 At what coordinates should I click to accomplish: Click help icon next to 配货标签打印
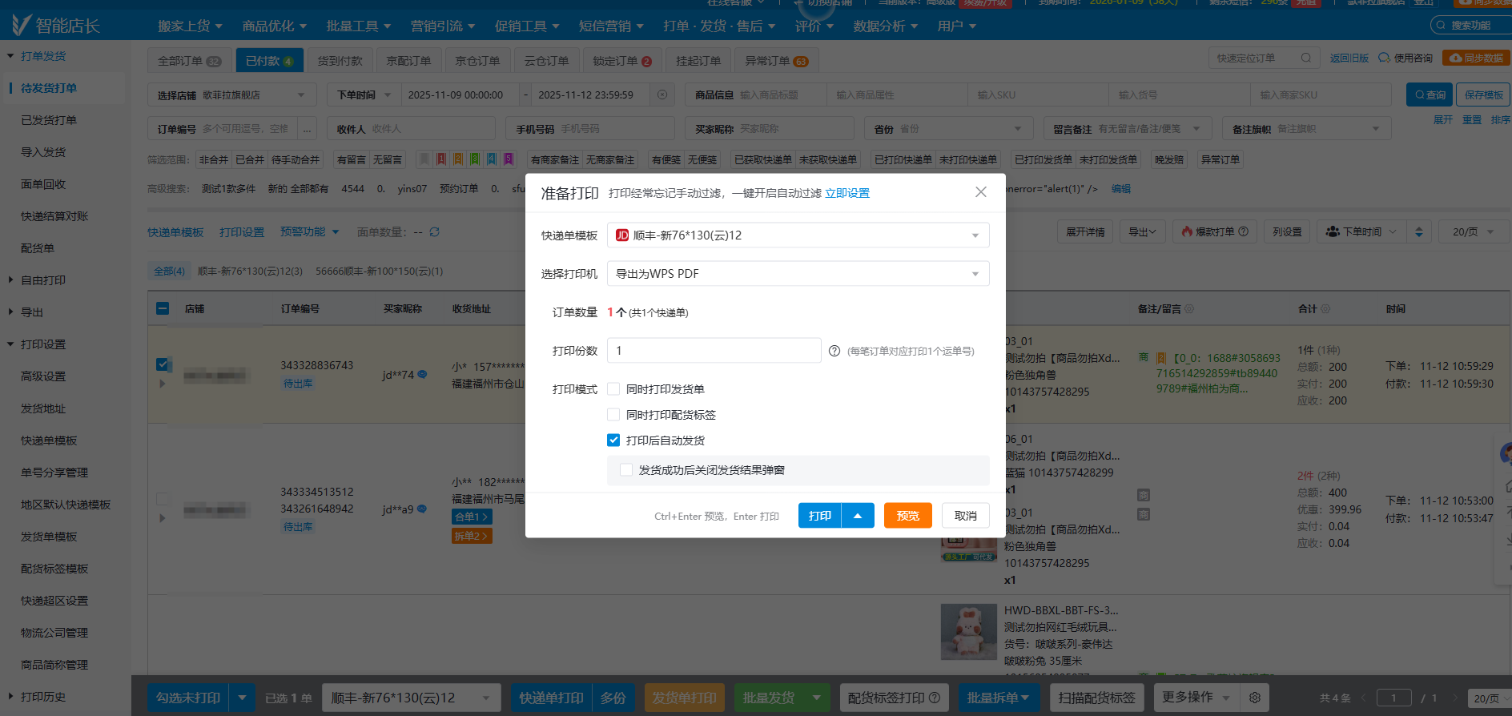(935, 698)
